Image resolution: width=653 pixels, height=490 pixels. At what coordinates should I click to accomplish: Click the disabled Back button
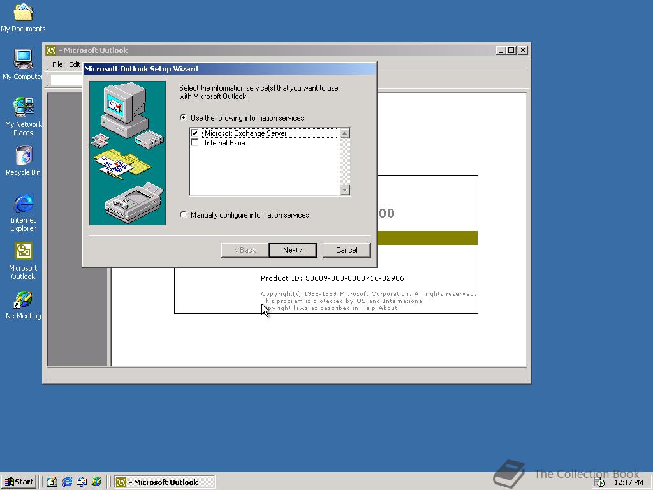pos(245,250)
